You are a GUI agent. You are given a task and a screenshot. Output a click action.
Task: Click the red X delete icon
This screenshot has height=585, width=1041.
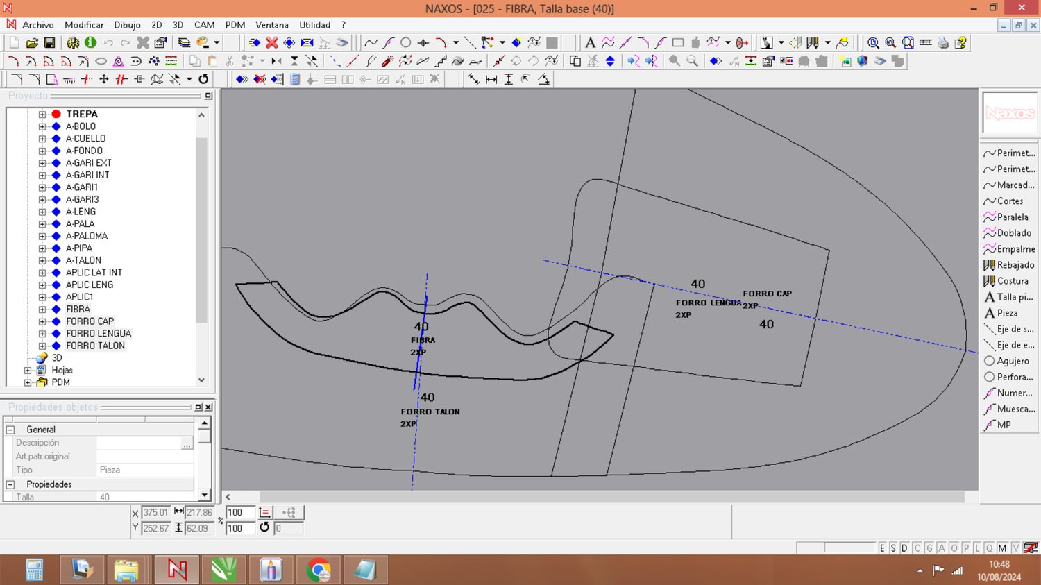click(272, 43)
